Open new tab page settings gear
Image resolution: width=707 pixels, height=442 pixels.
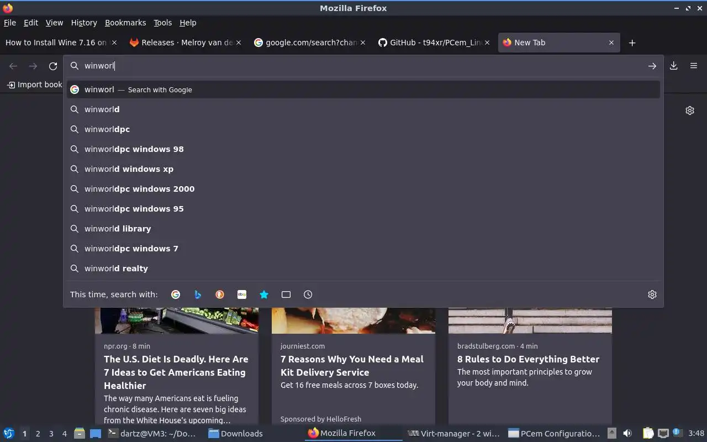pyautogui.click(x=690, y=110)
